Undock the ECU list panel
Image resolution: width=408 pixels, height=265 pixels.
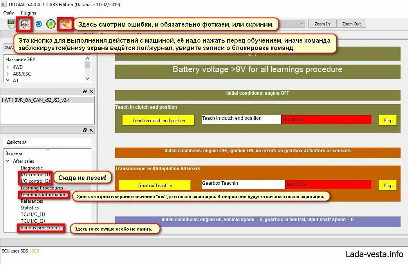(x=85, y=91)
